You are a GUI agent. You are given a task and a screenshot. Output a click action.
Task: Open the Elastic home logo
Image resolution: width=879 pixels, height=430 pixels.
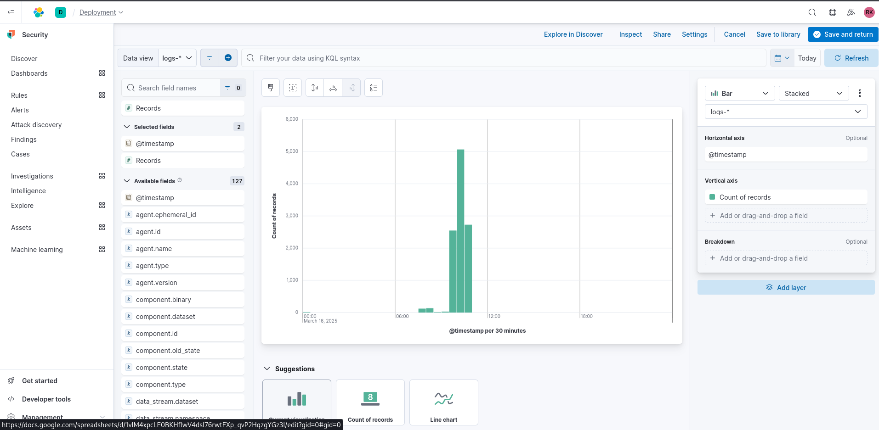[x=39, y=12]
